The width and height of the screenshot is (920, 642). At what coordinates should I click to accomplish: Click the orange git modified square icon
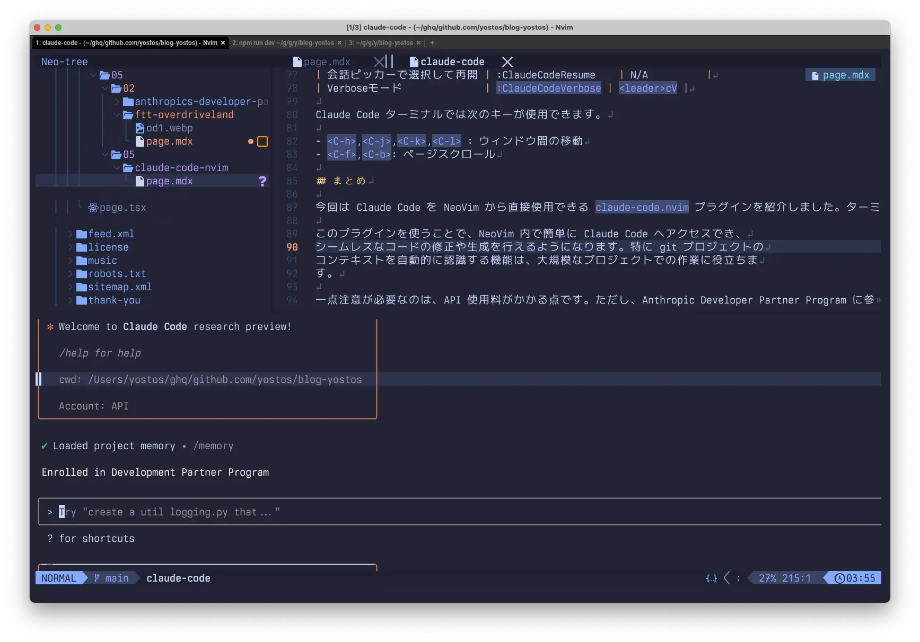[x=262, y=141]
